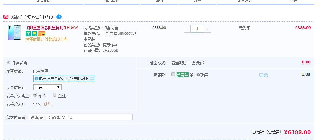Click the green 运费险 tag
The image size is (321, 140).
coord(182,75)
